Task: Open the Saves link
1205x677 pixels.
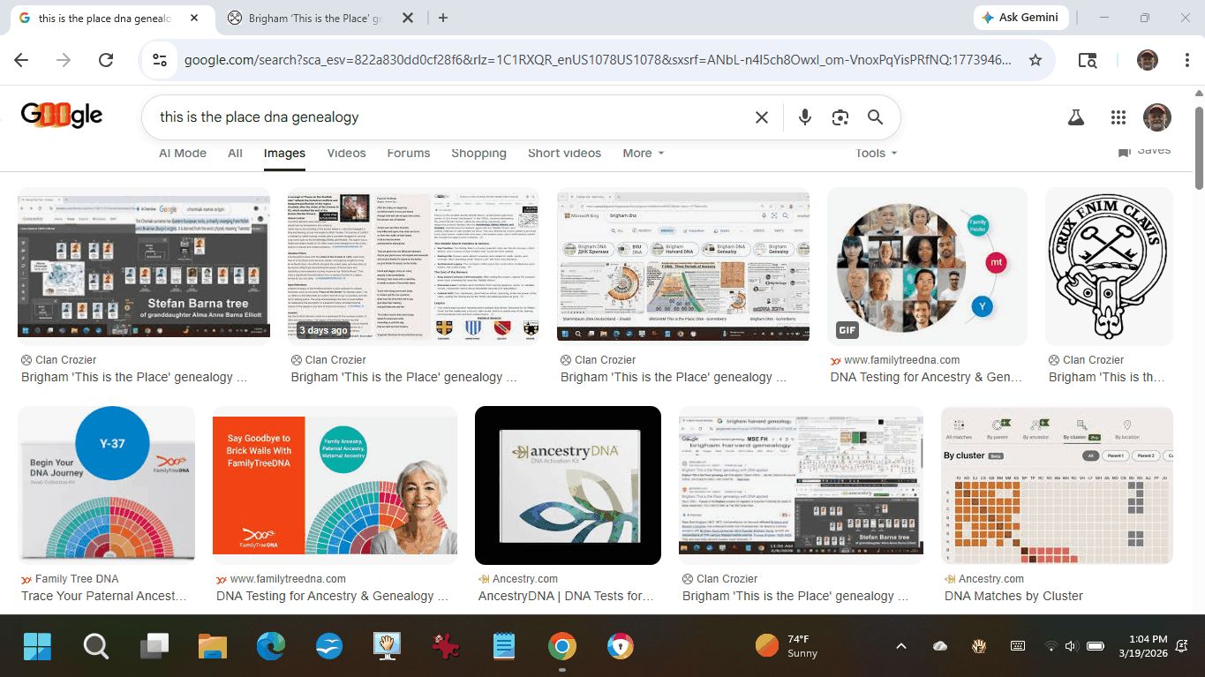Action: click(1145, 151)
